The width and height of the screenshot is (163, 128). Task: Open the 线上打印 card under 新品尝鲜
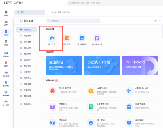coord(102,122)
